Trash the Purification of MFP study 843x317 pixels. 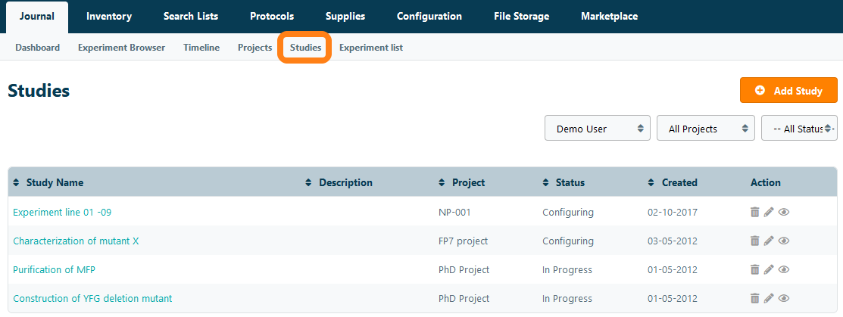(754, 270)
